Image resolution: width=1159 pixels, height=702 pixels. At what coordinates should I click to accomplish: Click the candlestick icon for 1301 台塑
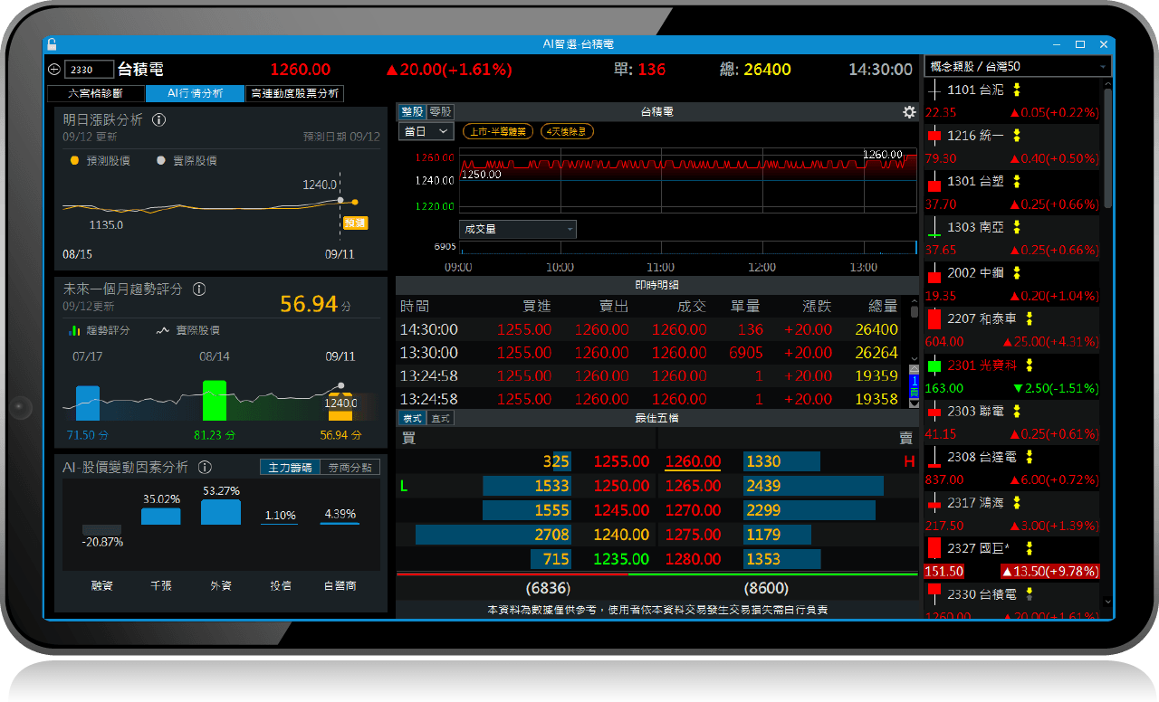pos(934,181)
